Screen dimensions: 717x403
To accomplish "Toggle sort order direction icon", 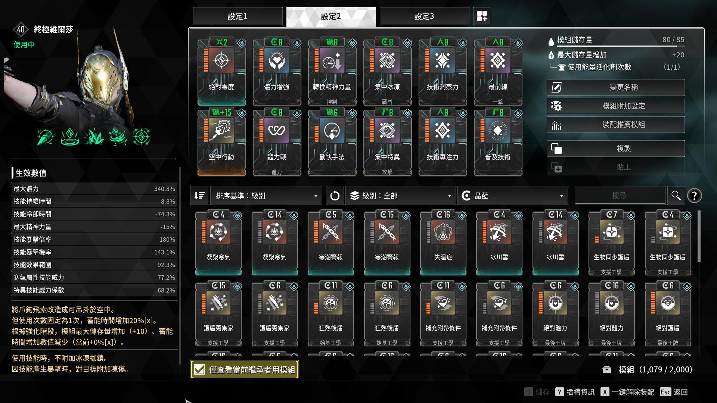I will click(x=199, y=196).
